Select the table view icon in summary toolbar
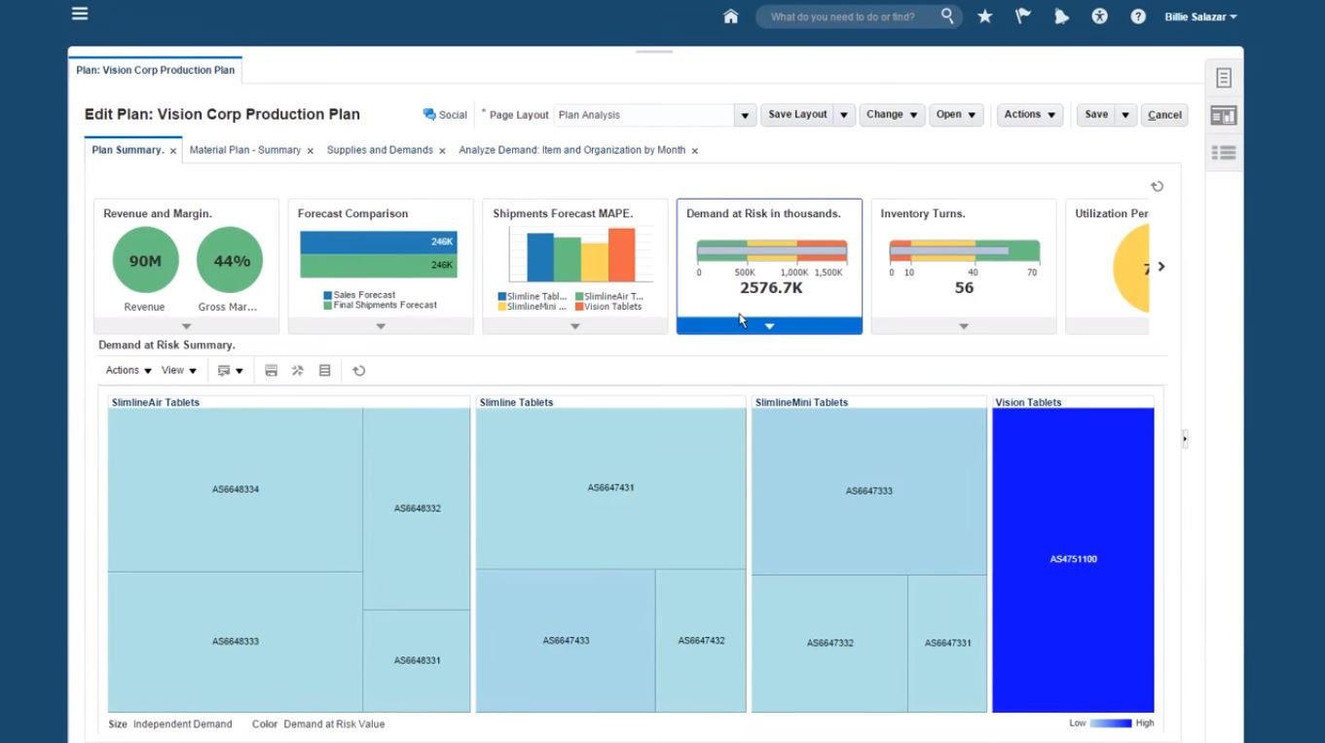Viewport: 1325px width, 743px height. pyautogui.click(x=325, y=370)
